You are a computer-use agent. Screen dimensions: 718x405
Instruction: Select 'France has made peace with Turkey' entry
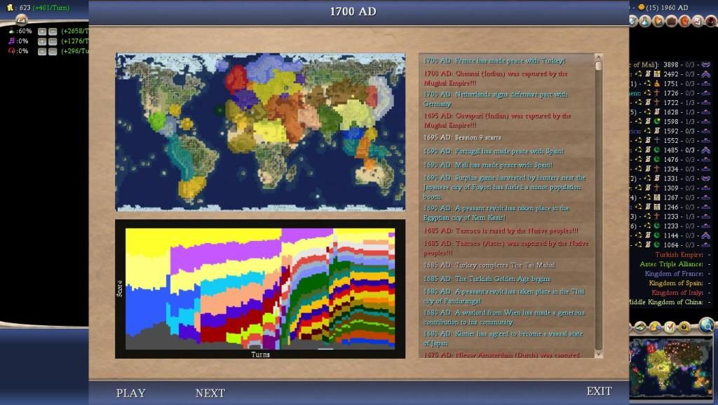(x=506, y=60)
